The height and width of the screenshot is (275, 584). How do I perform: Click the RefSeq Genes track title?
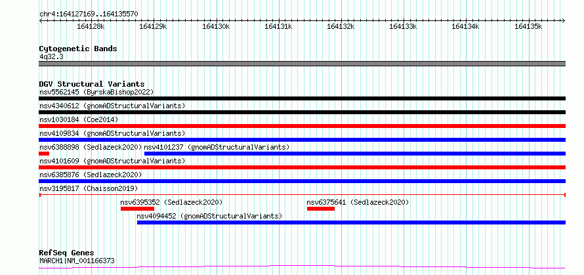coord(67,253)
